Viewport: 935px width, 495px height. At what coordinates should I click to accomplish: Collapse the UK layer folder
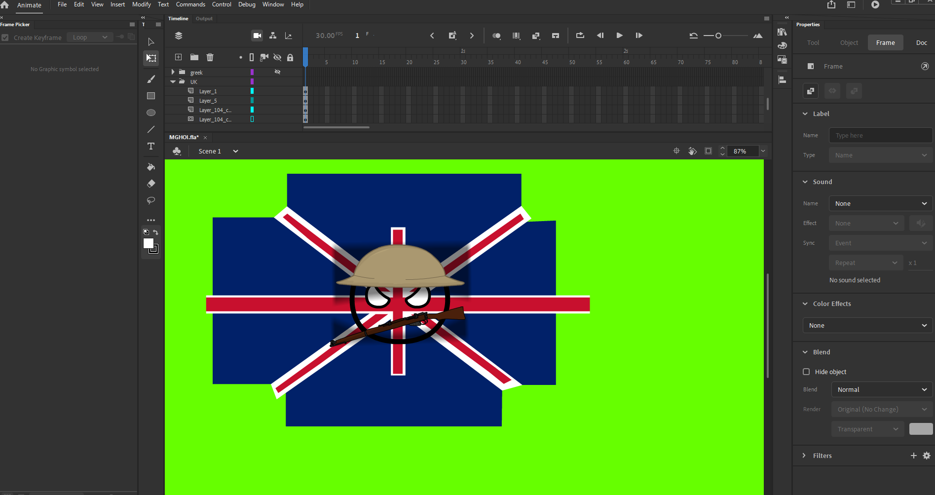[173, 81]
